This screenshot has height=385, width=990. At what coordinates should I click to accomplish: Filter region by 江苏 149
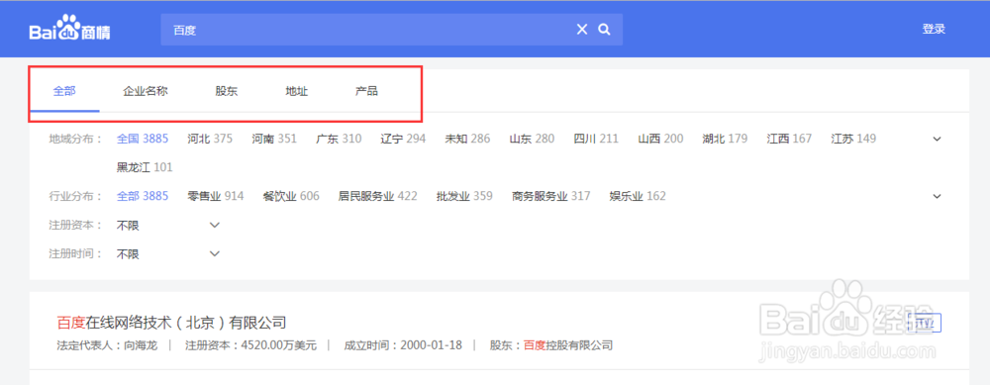[853, 139]
